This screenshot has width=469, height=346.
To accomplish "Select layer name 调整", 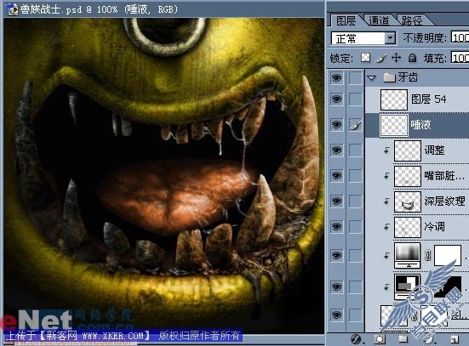I will tap(434, 150).
